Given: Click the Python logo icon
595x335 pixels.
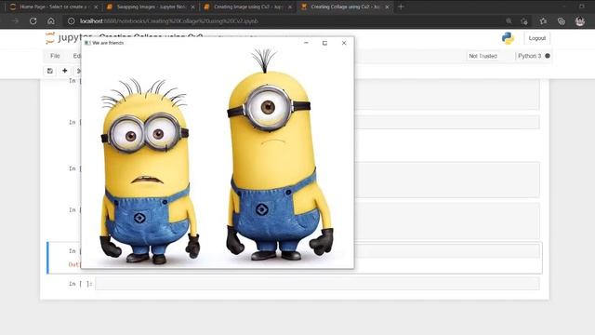Looking at the screenshot, I should point(508,38).
